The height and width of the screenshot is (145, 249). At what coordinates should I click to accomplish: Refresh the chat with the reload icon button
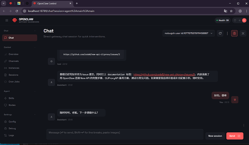220,33
